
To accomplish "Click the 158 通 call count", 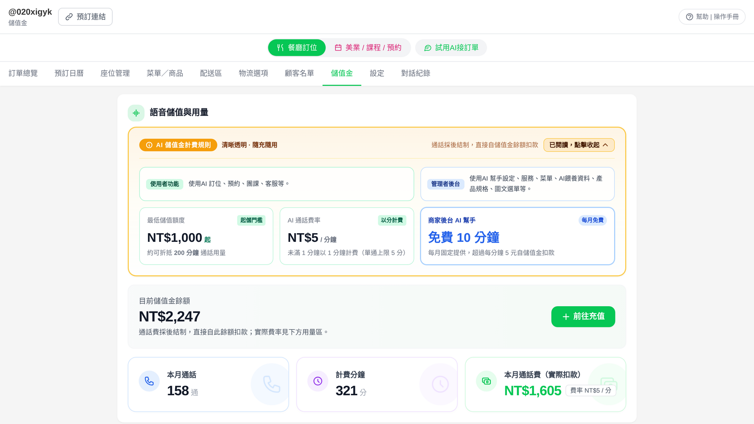I will tap(183, 391).
